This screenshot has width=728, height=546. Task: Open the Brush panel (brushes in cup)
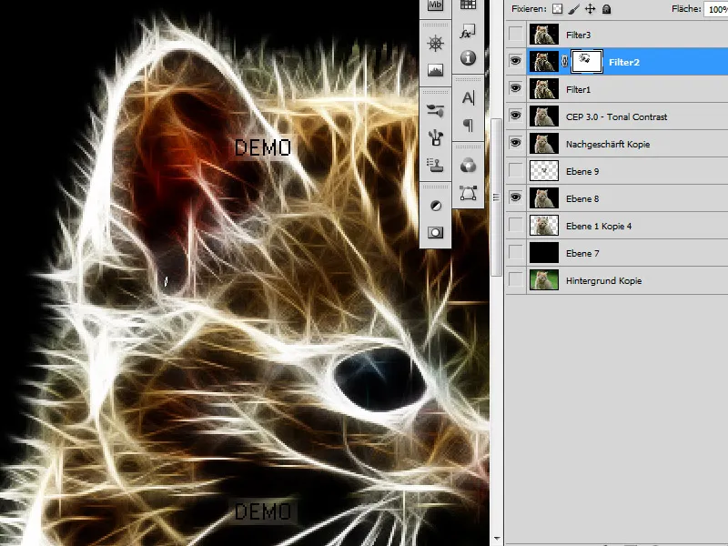(x=435, y=137)
